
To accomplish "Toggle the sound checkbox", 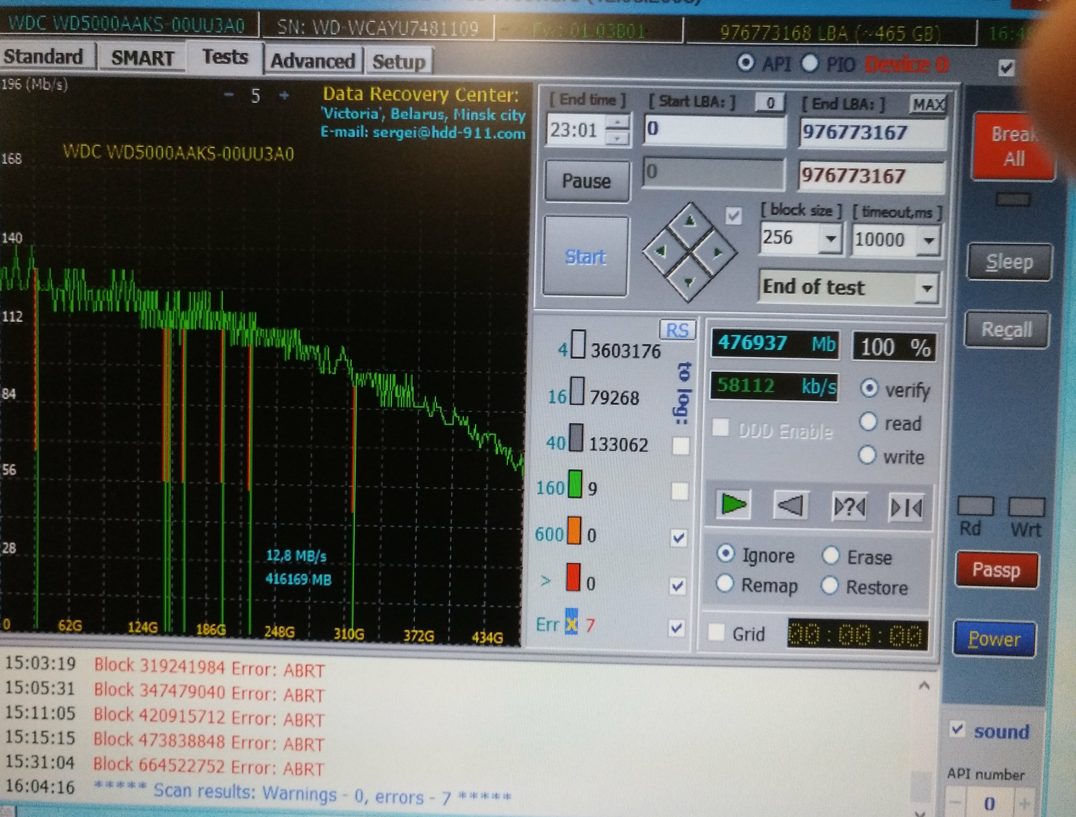I will (x=957, y=729).
